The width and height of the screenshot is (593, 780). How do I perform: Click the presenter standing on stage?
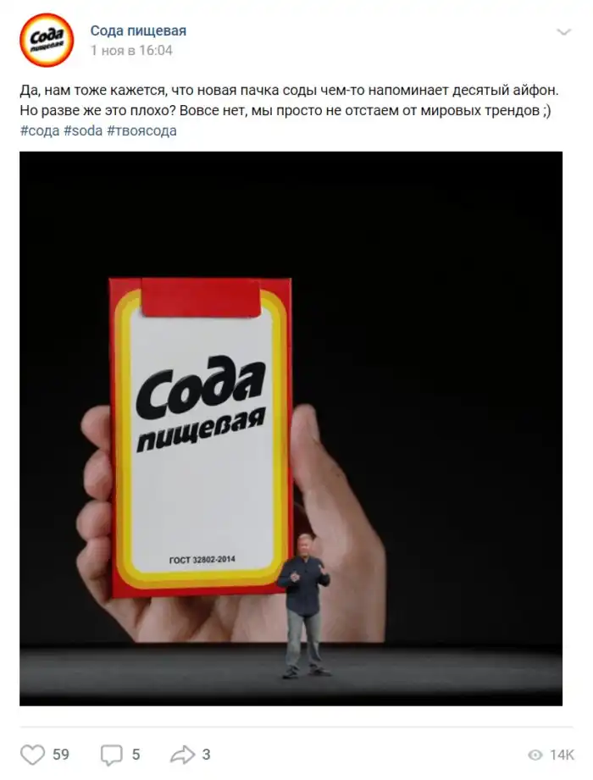[x=304, y=606]
